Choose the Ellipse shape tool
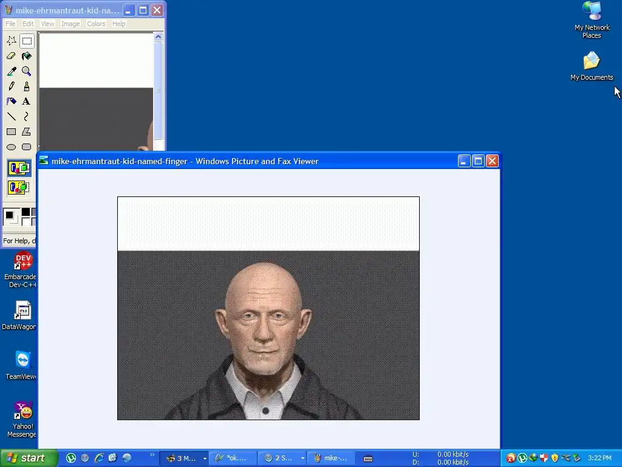Viewport: 622px width, 467px height. 12,147
